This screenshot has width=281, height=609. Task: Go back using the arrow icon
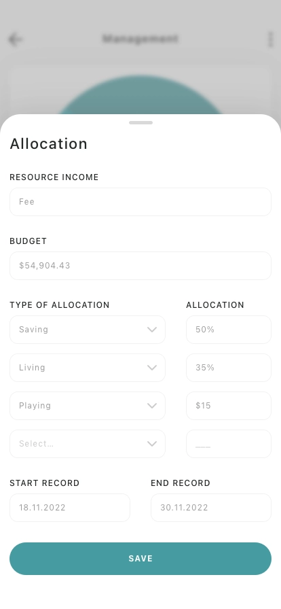[x=16, y=39]
